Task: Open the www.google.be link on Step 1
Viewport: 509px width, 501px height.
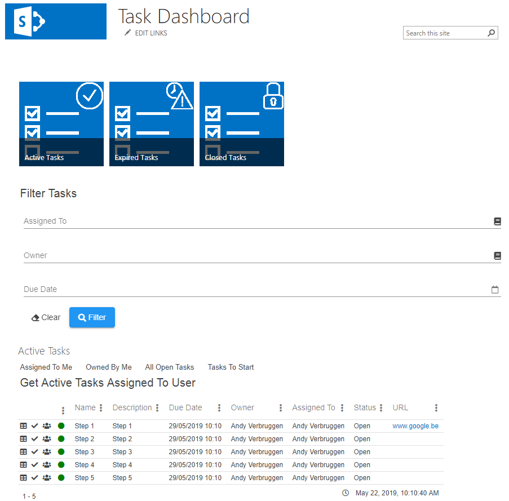Action: (x=415, y=425)
